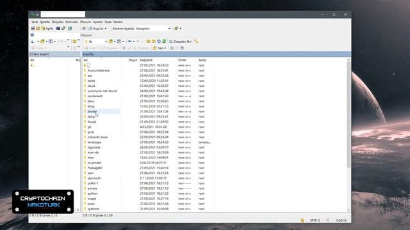Open the Komutlar menu
This screenshot has height=230, width=410.
pos(72,22)
